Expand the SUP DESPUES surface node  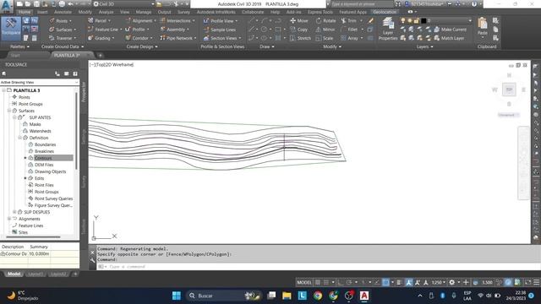coord(14,212)
